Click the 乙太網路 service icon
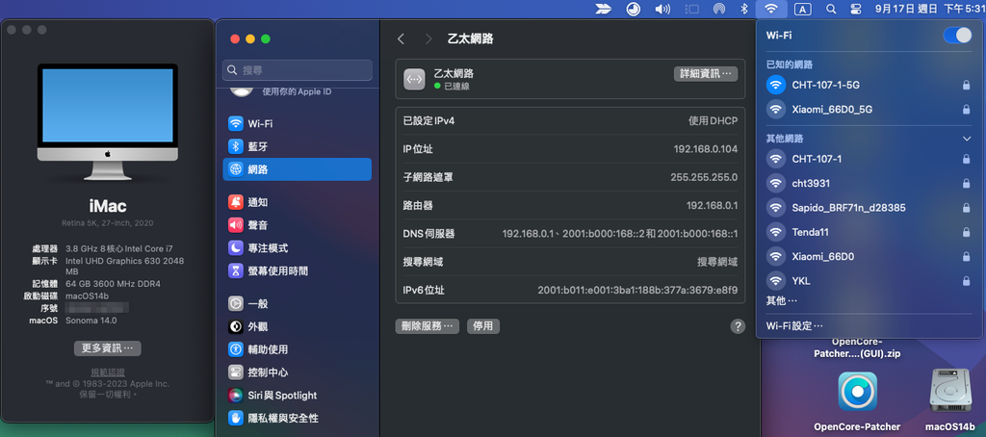The image size is (986, 437). tap(414, 79)
